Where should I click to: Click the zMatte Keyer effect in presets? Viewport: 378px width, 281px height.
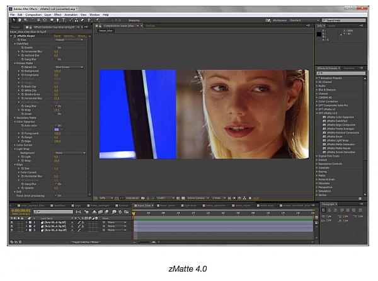pyautogui.click(x=335, y=136)
